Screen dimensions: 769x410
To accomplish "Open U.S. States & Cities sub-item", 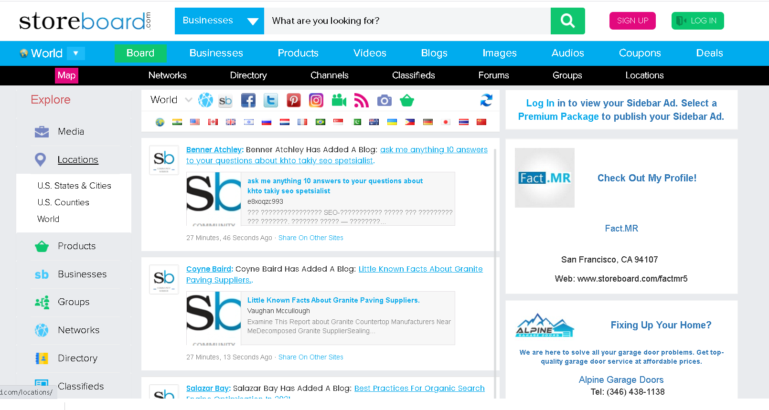I will 74,186.
